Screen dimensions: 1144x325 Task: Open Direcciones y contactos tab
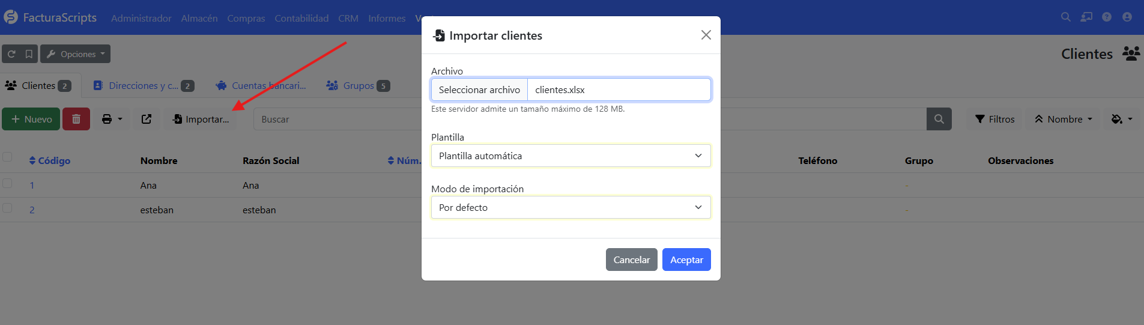click(144, 85)
